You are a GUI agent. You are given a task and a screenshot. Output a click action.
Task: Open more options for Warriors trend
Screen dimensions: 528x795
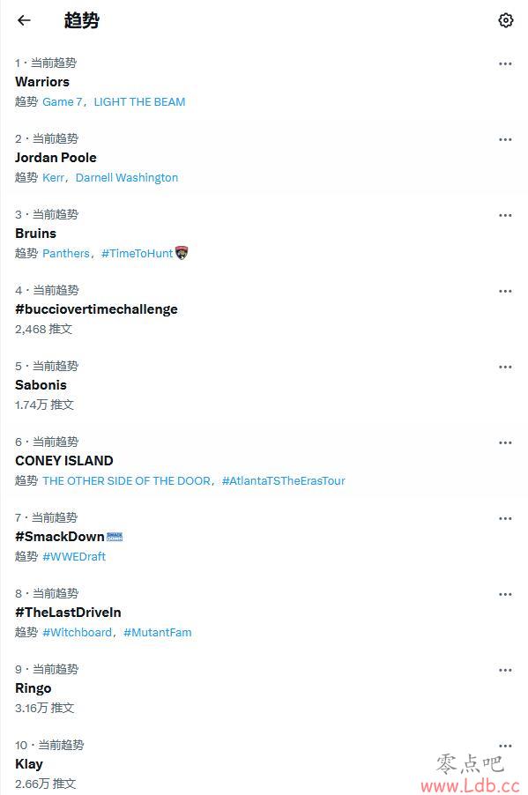point(505,63)
